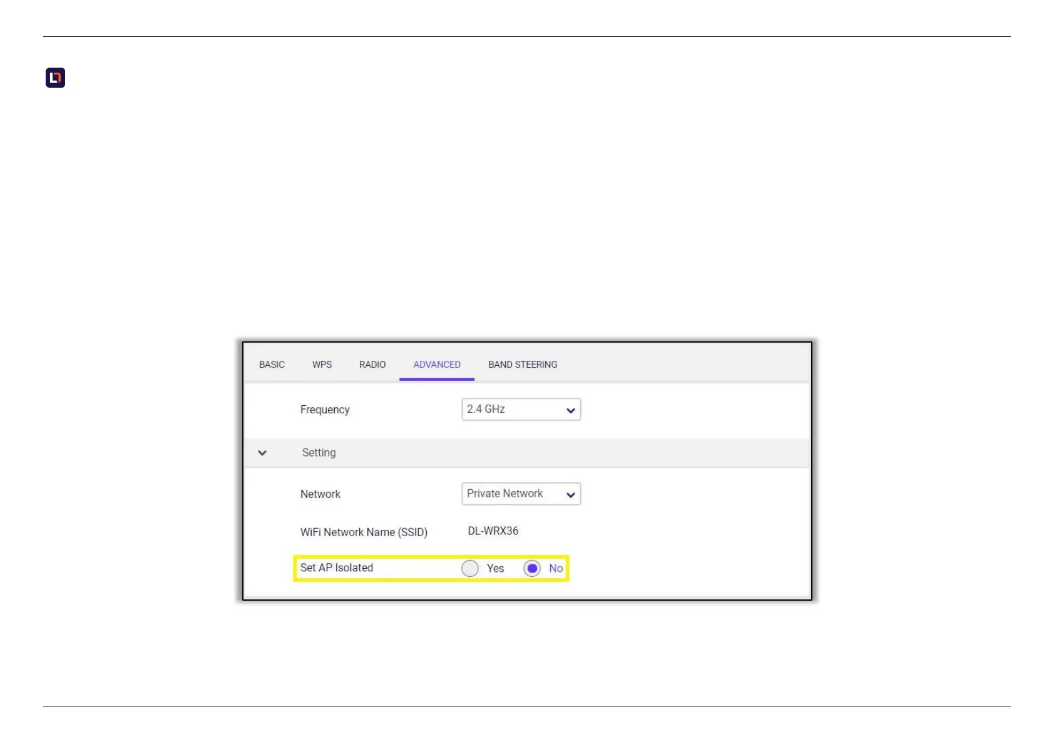1054x746 pixels.
Task: Go to the RADIO tab
Action: point(372,365)
